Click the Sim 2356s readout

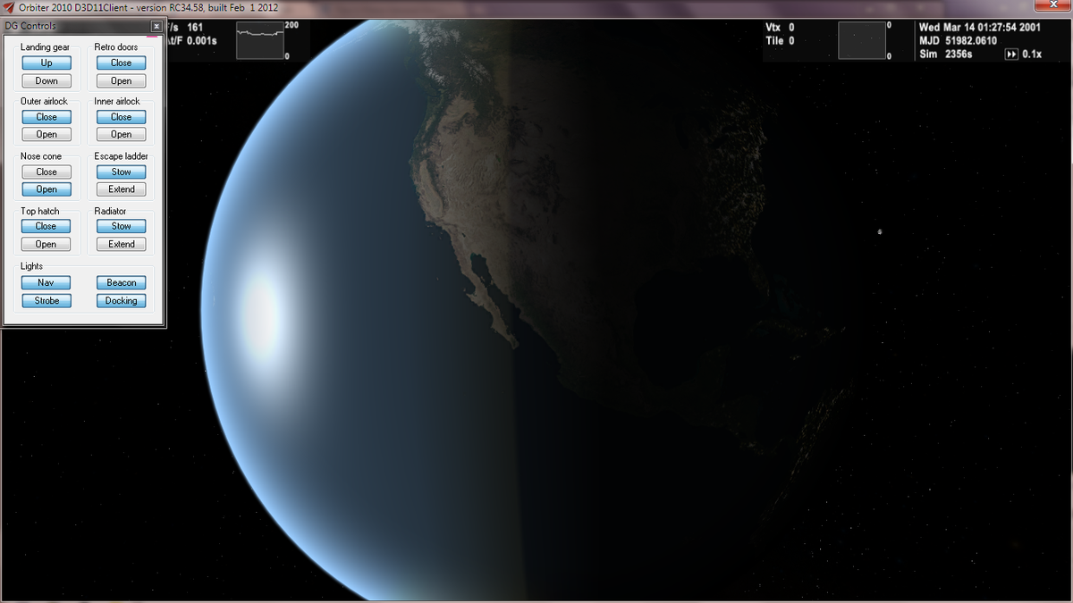coord(946,54)
